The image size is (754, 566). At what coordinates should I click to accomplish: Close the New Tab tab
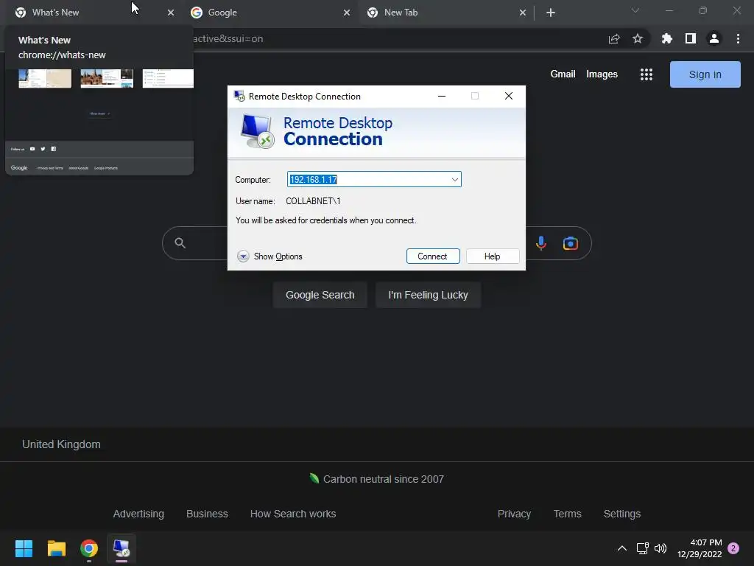pos(523,13)
